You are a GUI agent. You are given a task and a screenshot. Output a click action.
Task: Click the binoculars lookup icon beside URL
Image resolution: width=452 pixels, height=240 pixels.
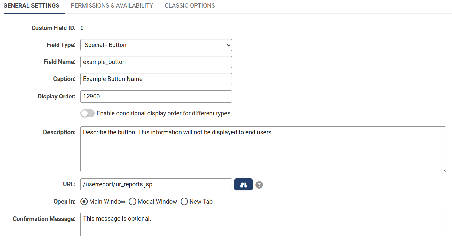pyautogui.click(x=243, y=184)
